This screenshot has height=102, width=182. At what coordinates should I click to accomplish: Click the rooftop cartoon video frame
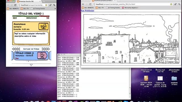(131, 39)
